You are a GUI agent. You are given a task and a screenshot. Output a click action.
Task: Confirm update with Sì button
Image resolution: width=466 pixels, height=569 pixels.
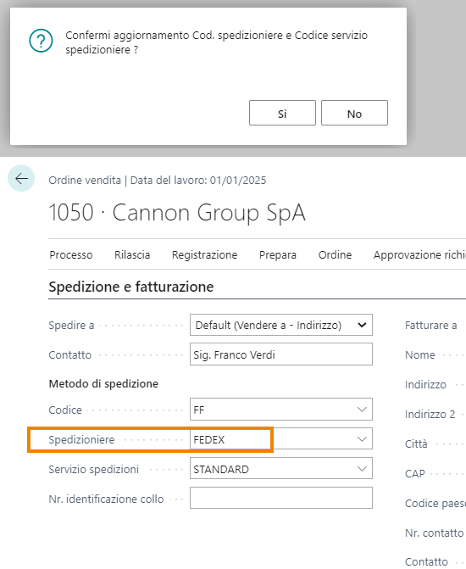tap(282, 113)
